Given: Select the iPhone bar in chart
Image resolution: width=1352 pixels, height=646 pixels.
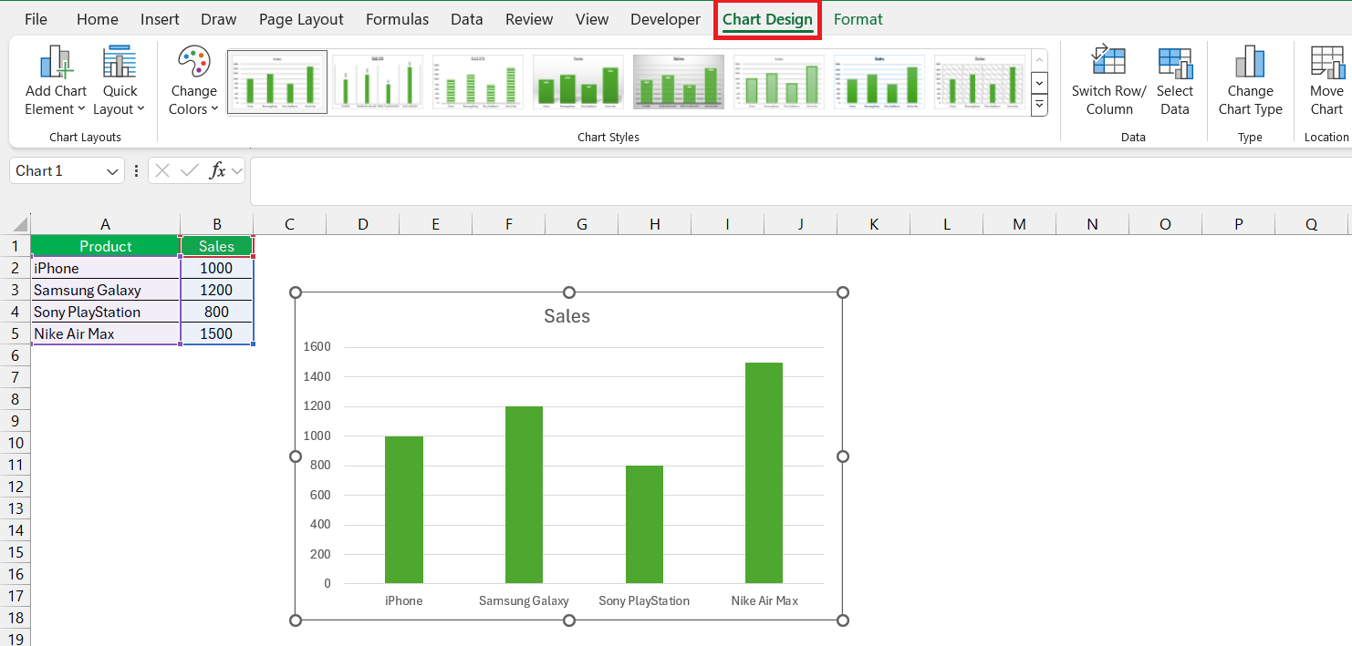Looking at the screenshot, I should (x=403, y=509).
